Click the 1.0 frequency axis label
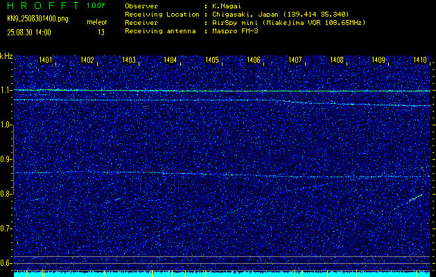 click(x=4, y=125)
